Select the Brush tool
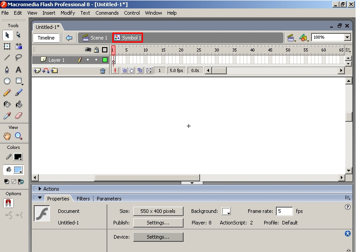Viewport: 356px width, 252px height. 19,92
